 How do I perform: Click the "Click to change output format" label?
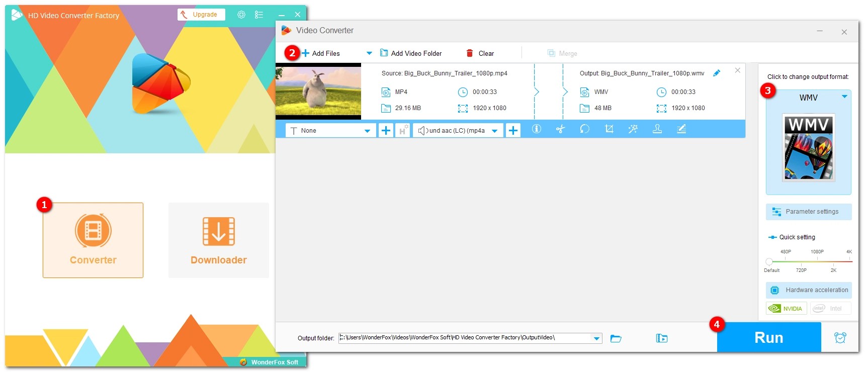click(808, 77)
